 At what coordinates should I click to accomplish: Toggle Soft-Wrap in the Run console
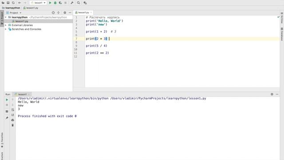point(13,110)
